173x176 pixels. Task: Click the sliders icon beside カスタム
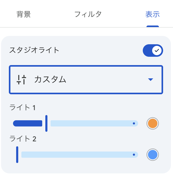[22, 80]
